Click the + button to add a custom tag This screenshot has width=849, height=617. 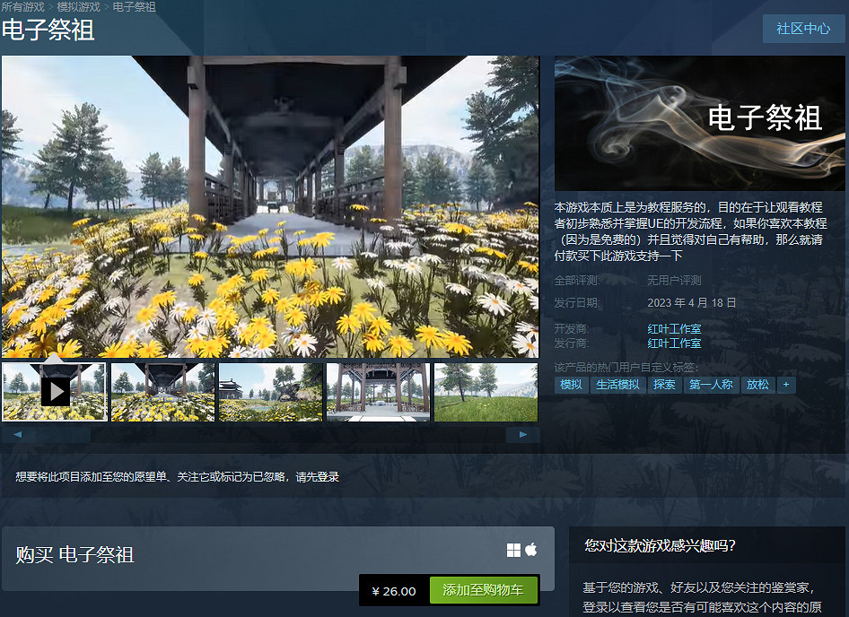pos(786,384)
